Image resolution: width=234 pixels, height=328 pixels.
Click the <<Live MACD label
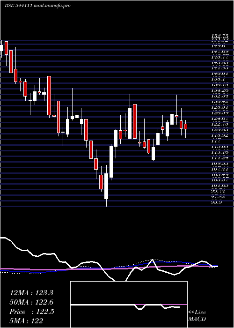(x=197, y=316)
